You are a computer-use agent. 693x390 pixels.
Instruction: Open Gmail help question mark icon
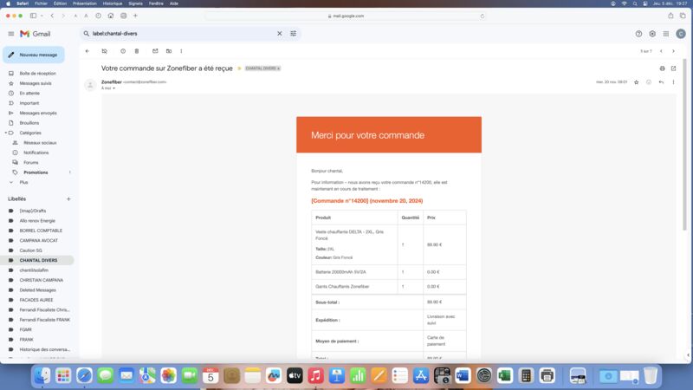click(638, 34)
